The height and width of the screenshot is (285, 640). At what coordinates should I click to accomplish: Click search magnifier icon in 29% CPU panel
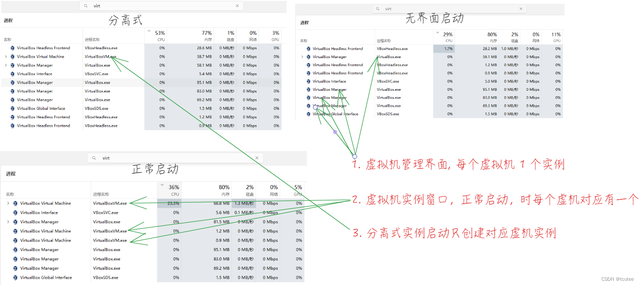(x=378, y=9)
